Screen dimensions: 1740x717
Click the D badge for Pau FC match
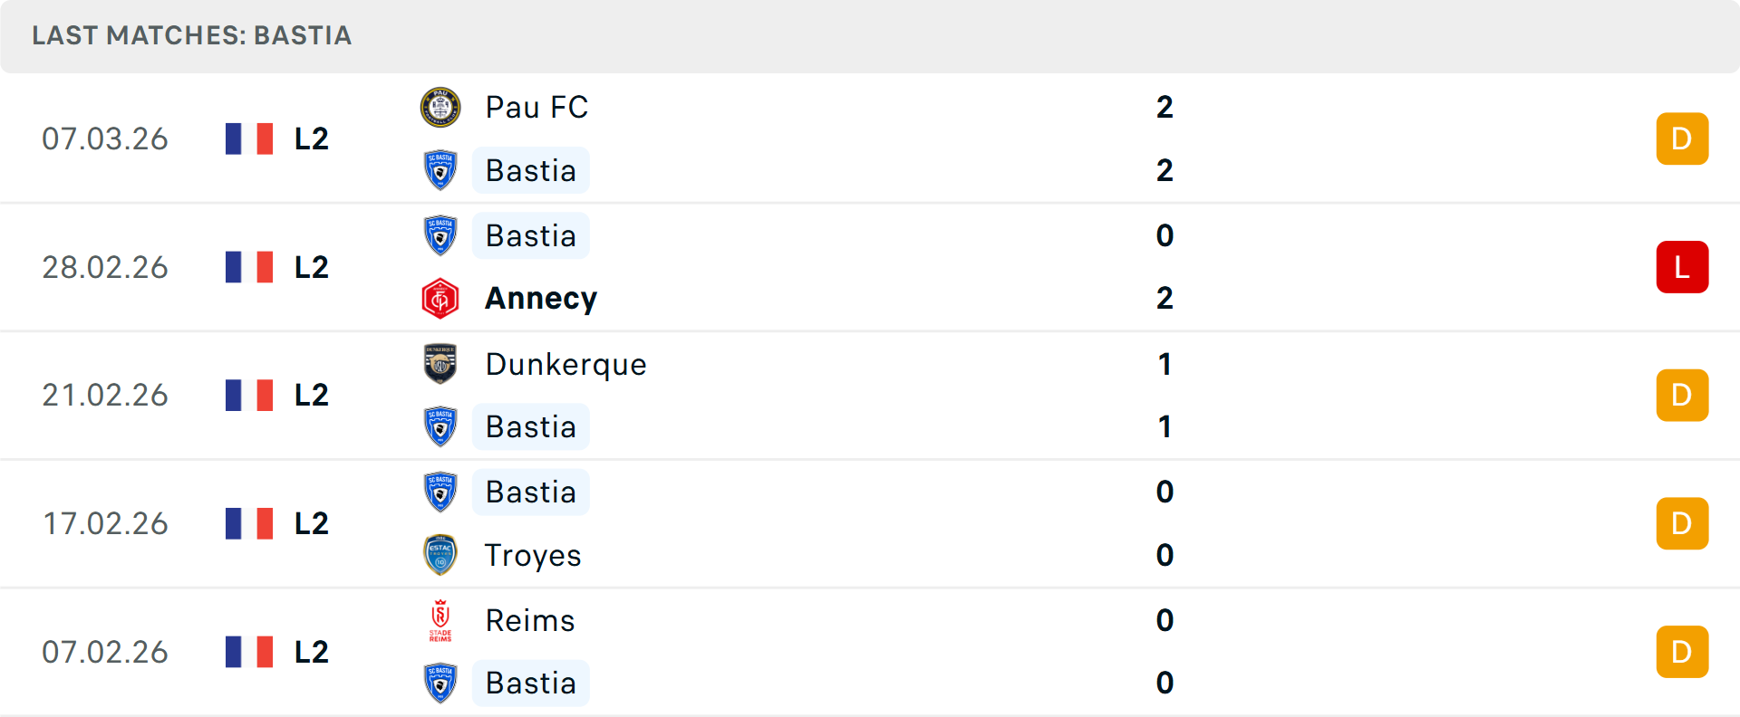pos(1682,139)
